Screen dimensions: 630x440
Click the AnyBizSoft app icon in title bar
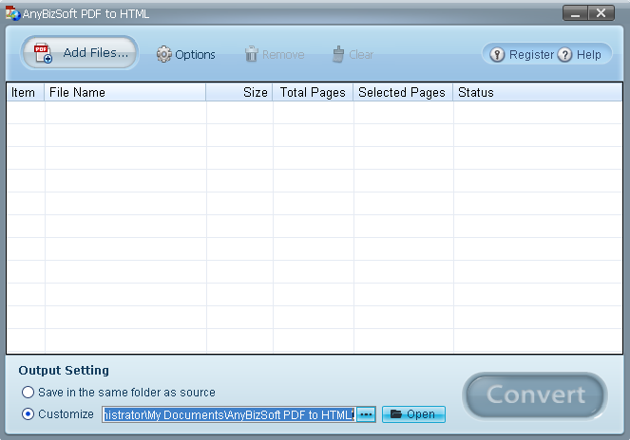coord(12,13)
